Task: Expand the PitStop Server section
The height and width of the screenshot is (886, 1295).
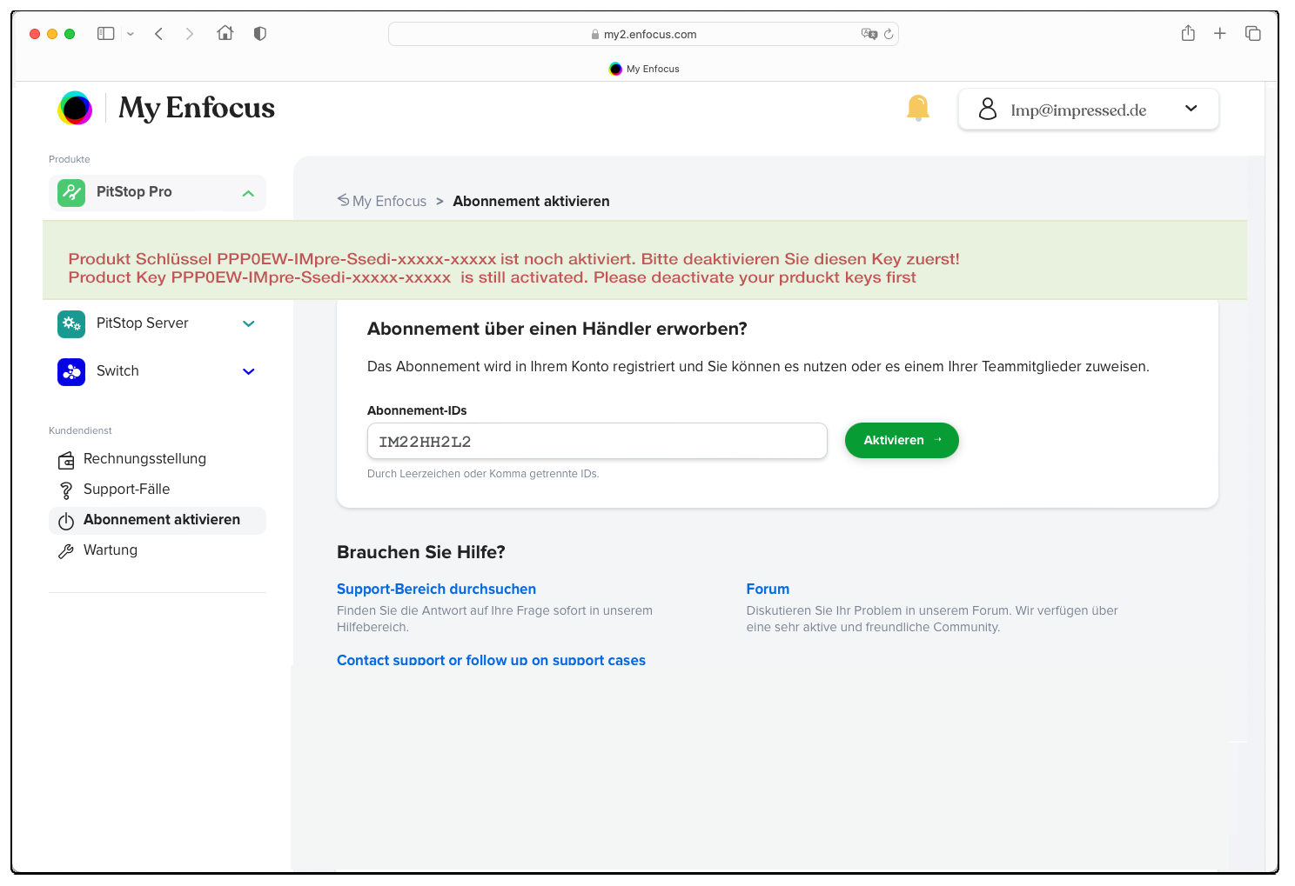Action: [248, 323]
